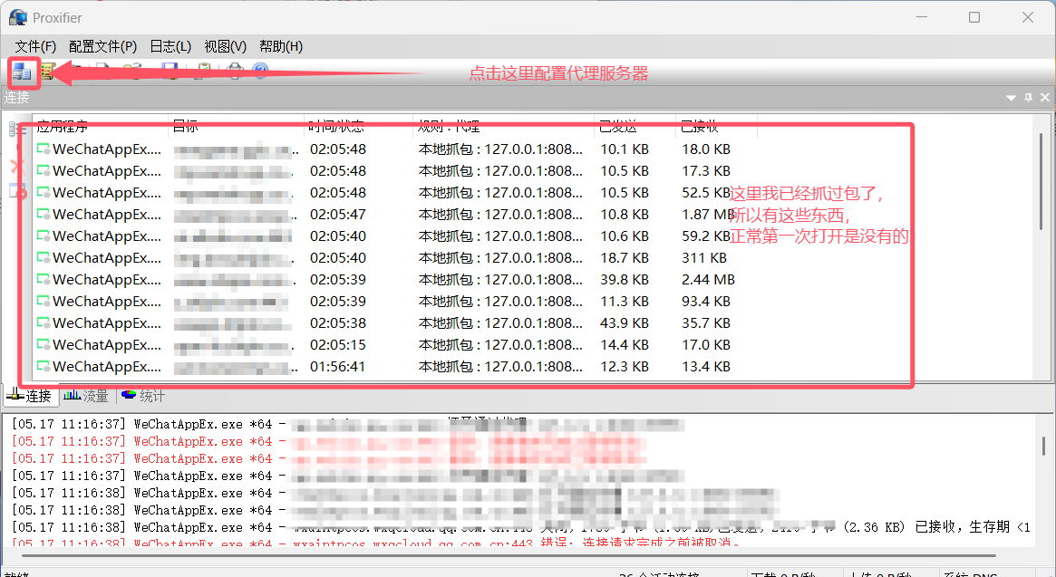The height and width of the screenshot is (577, 1056).
Task: Open the 配置文件(P) menu
Action: click(102, 46)
